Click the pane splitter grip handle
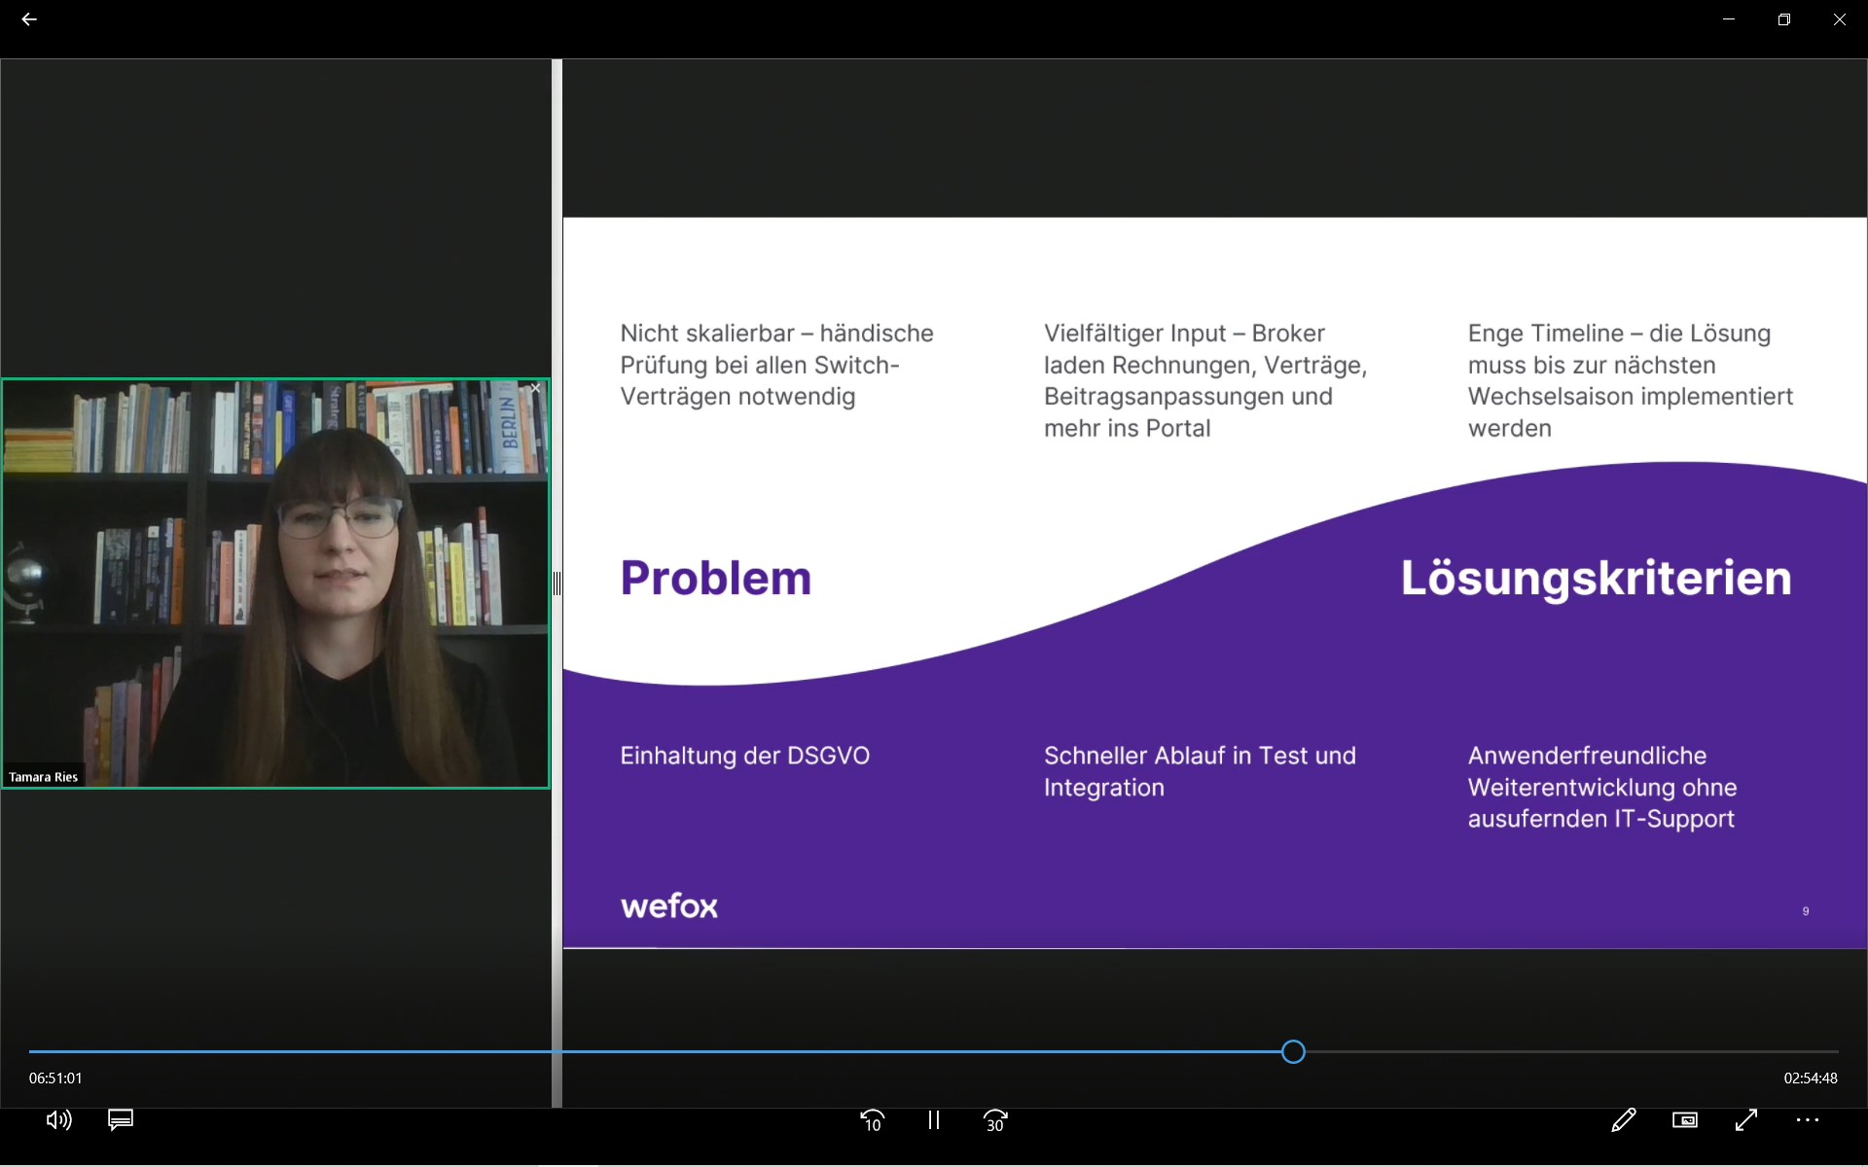Image resolution: width=1868 pixels, height=1167 pixels. [x=557, y=583]
